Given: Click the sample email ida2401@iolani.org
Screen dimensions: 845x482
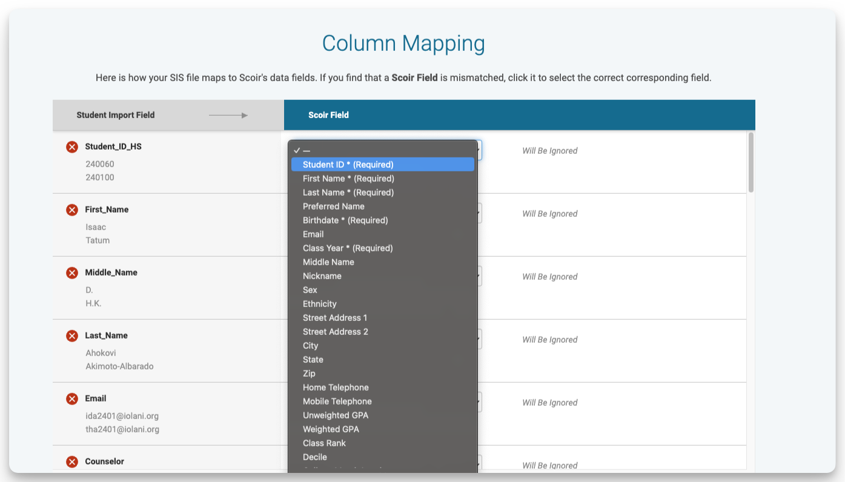Looking at the screenshot, I should tap(122, 416).
